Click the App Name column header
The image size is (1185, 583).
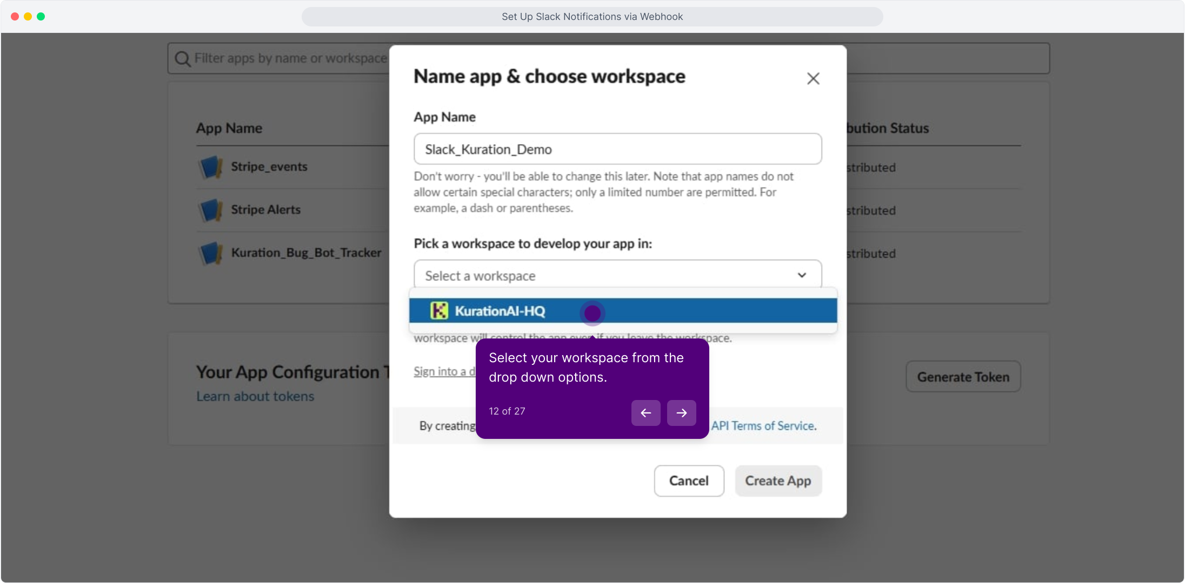click(x=229, y=128)
